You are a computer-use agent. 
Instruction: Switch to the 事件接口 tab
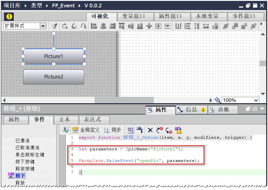coord(244,16)
